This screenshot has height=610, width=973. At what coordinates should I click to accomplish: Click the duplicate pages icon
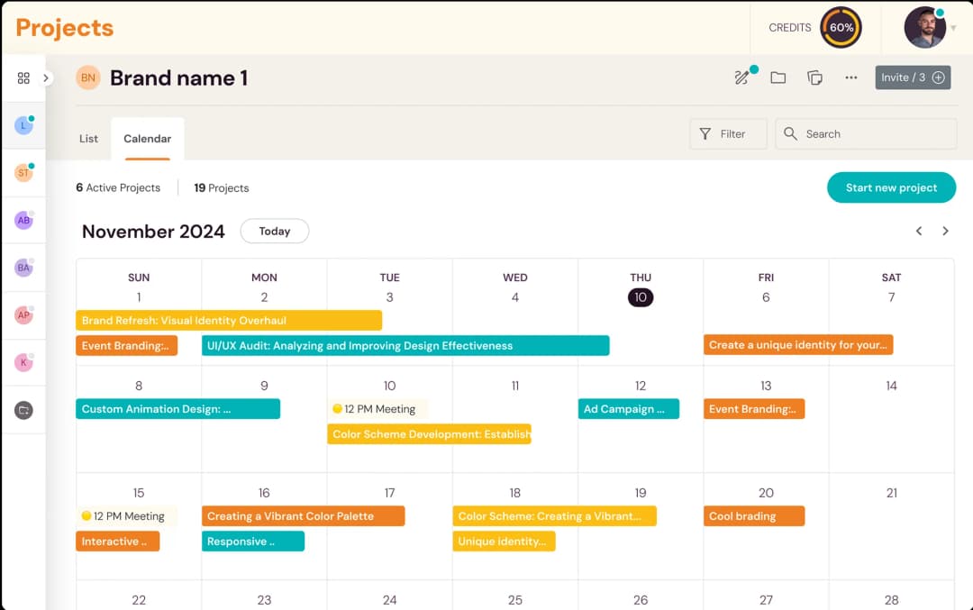814,77
